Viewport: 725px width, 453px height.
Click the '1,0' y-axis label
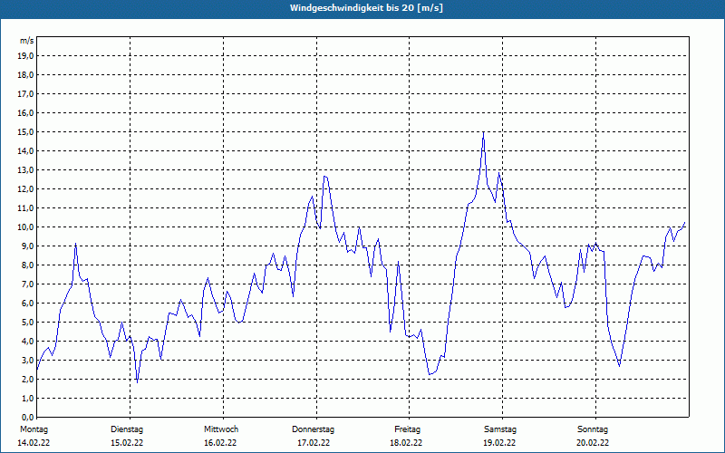pos(27,399)
